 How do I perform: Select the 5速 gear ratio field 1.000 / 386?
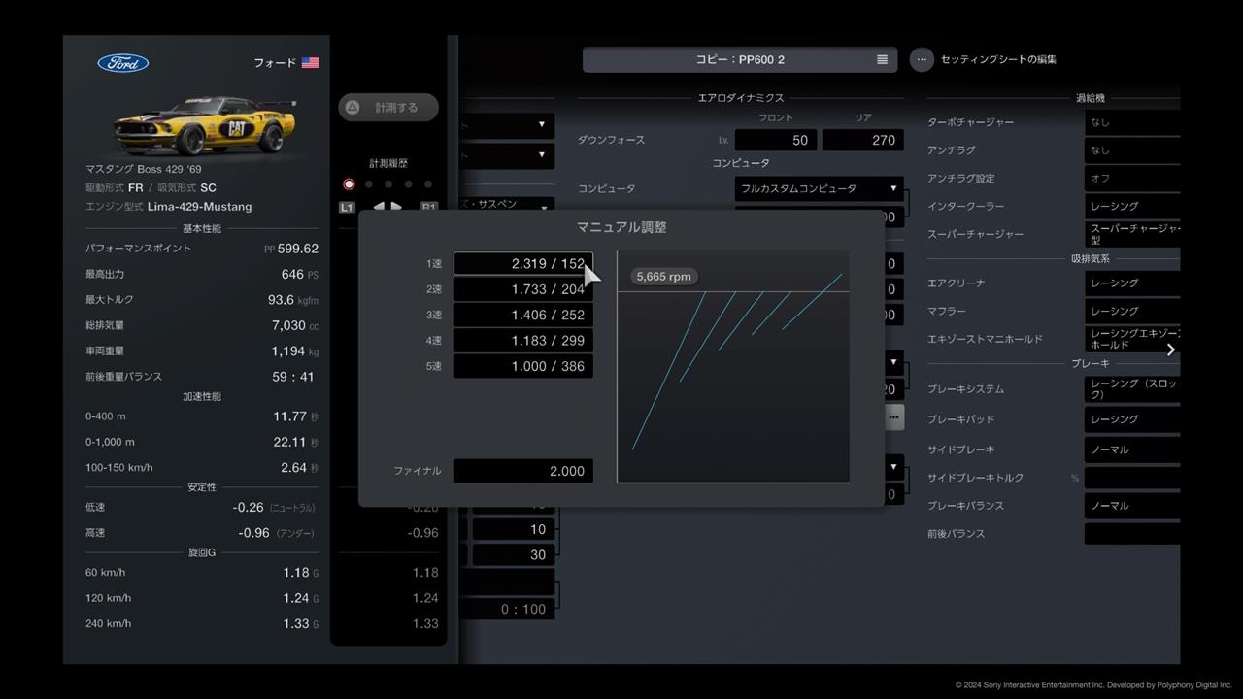click(523, 366)
